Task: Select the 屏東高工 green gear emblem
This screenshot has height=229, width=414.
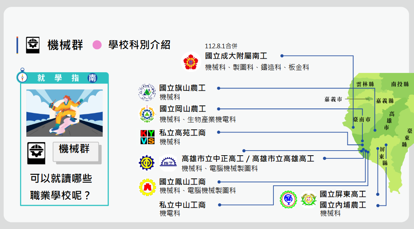Action: [288, 200]
